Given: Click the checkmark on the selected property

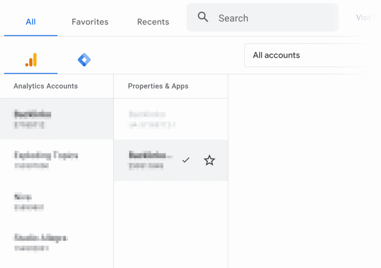Looking at the screenshot, I should click(186, 160).
